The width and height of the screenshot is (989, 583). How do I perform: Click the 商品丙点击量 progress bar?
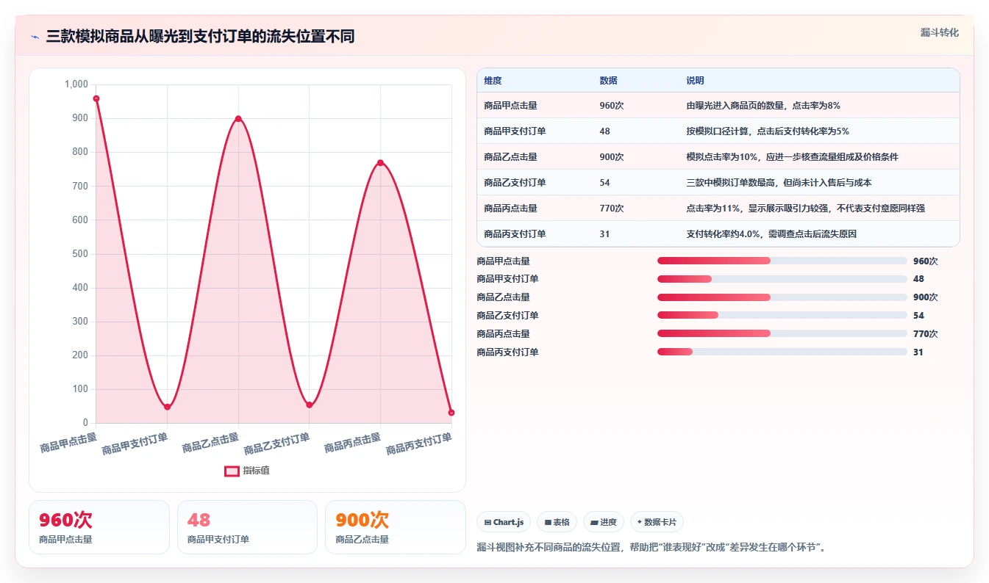[782, 333]
